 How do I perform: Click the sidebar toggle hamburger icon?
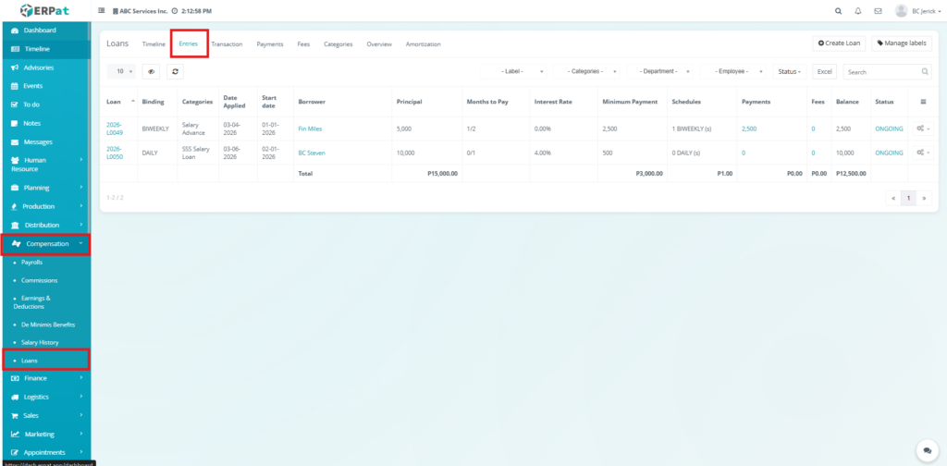click(x=102, y=11)
